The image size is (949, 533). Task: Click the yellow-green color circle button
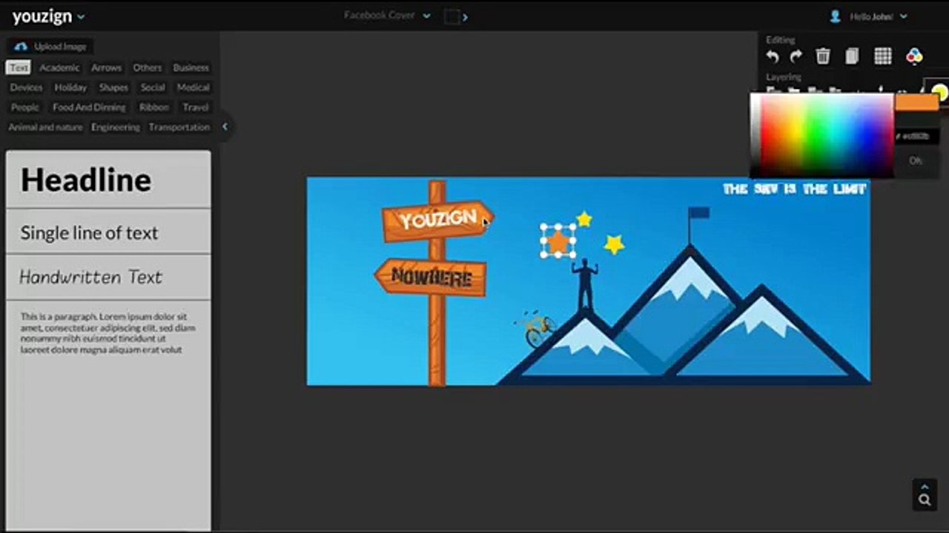pos(940,93)
